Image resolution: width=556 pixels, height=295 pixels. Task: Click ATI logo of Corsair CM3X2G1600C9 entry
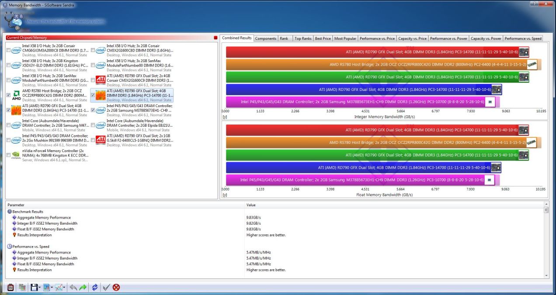(x=101, y=80)
